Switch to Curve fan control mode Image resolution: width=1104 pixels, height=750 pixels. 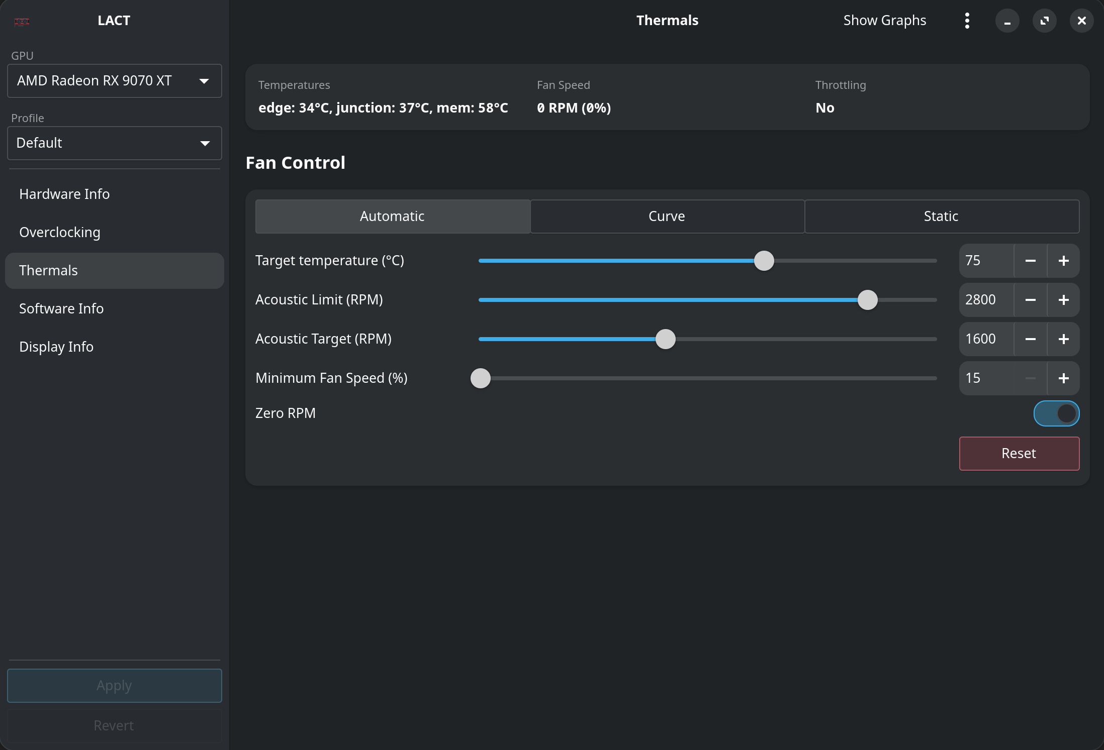tap(667, 217)
